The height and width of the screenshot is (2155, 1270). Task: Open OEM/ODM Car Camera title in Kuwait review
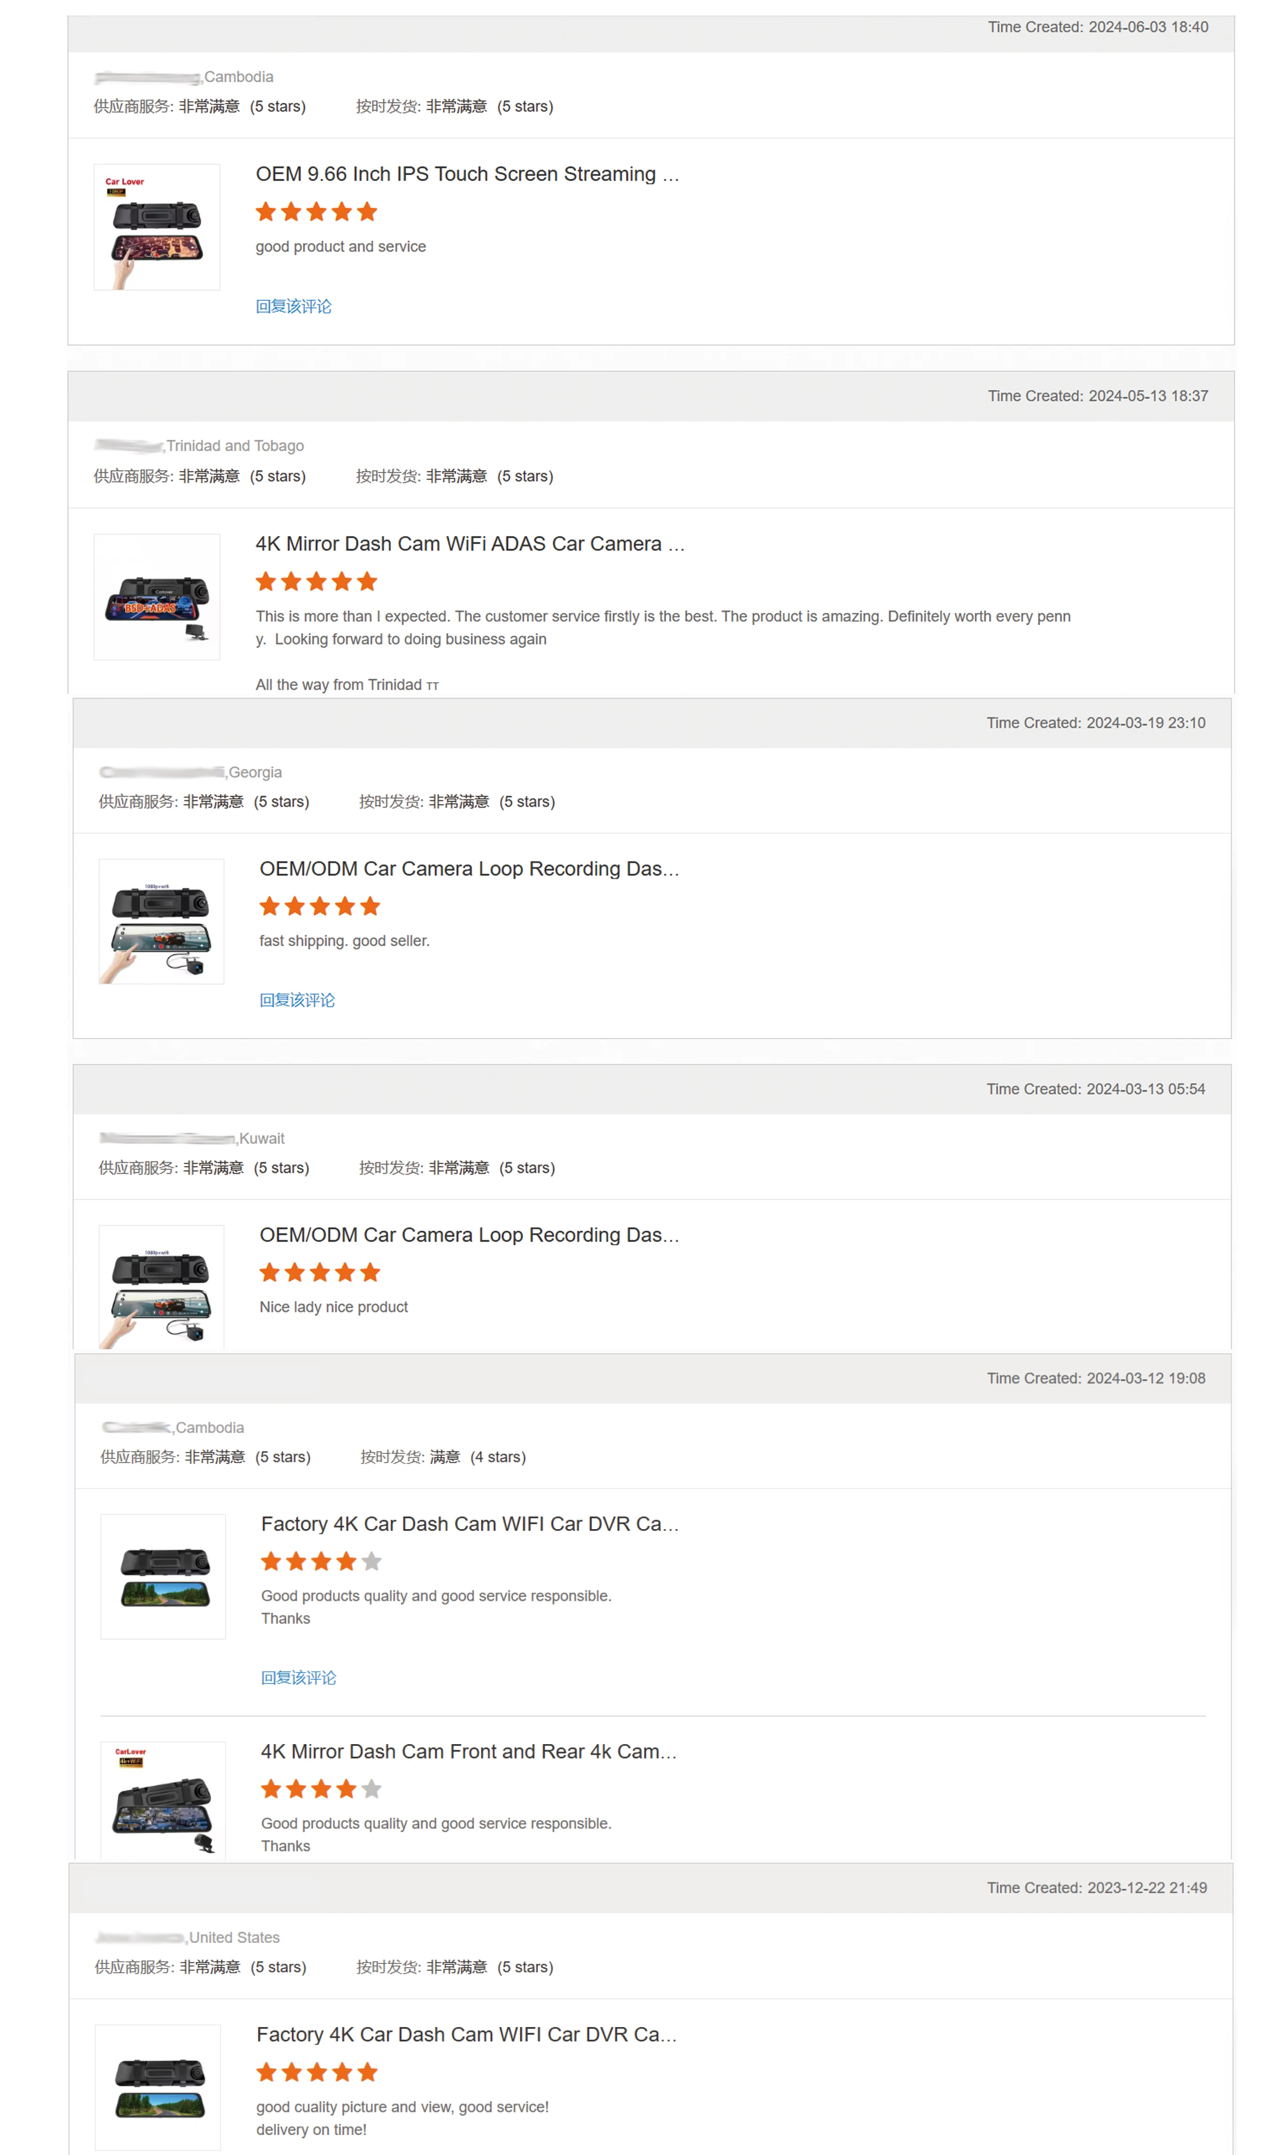pos(469,1235)
